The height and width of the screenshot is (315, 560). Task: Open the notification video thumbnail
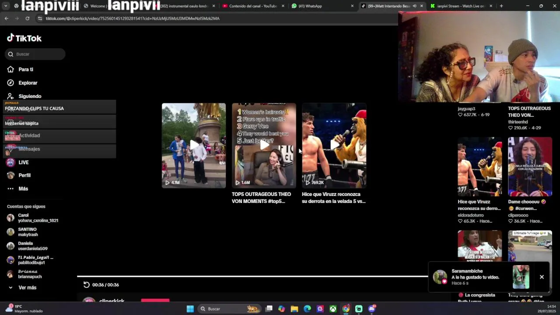point(521,277)
